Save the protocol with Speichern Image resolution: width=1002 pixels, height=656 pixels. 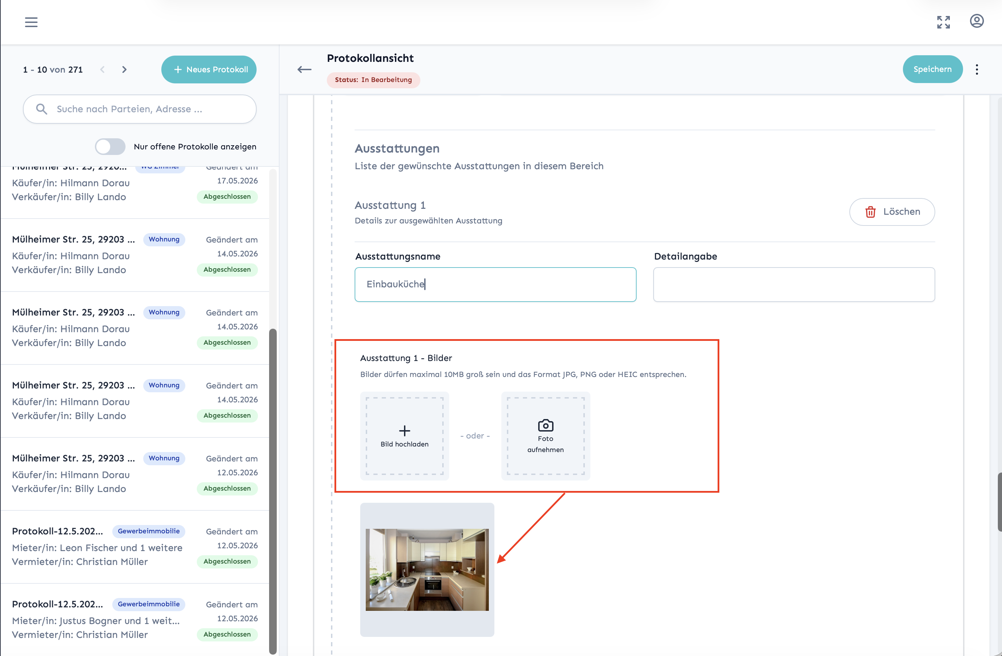932,69
